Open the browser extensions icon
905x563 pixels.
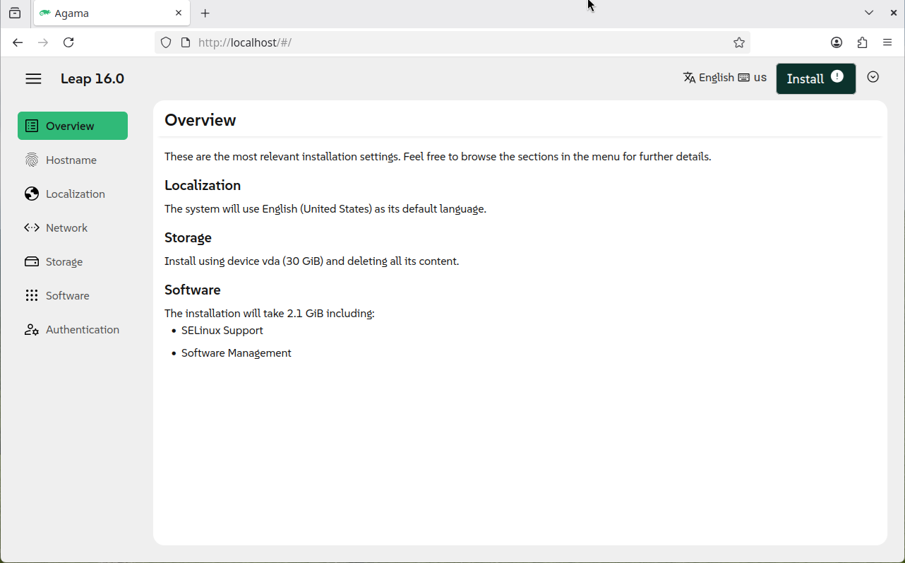(862, 42)
